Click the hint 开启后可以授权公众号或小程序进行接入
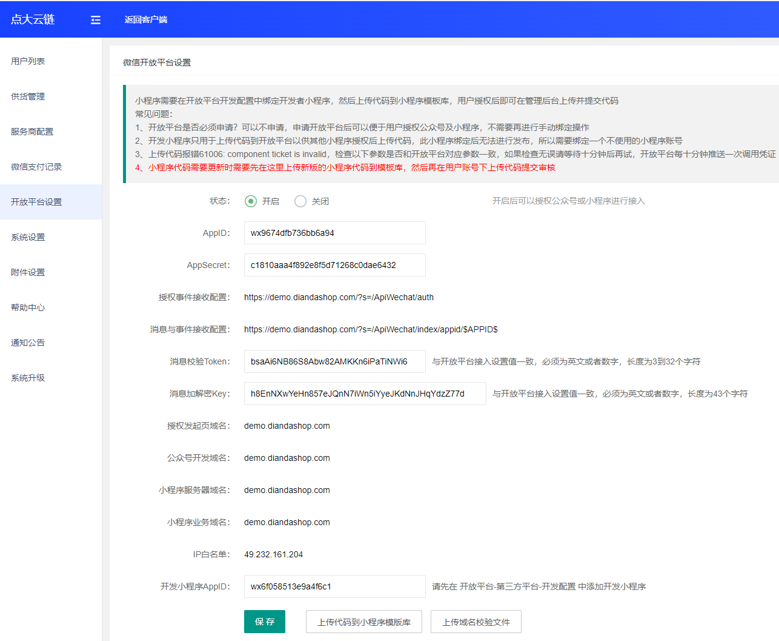779x641 pixels. (569, 201)
